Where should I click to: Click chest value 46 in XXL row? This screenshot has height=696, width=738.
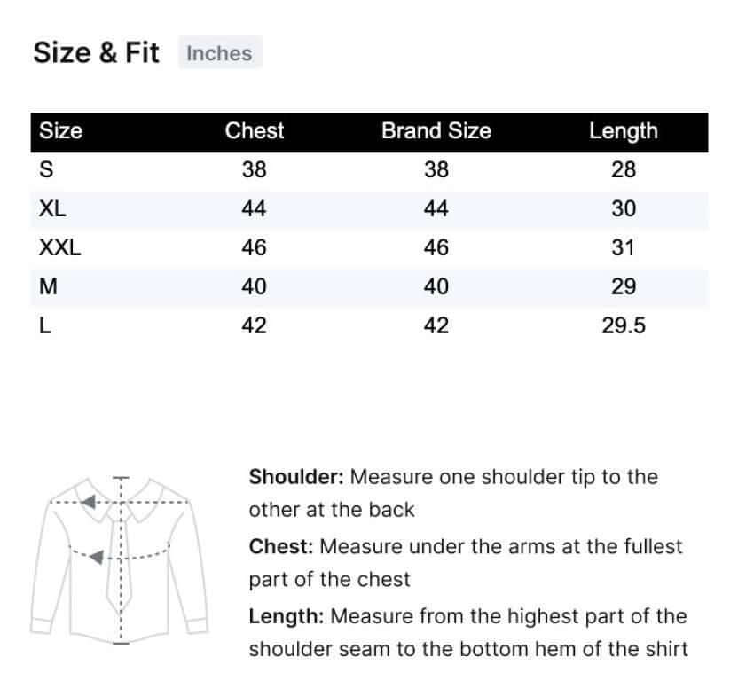(255, 248)
